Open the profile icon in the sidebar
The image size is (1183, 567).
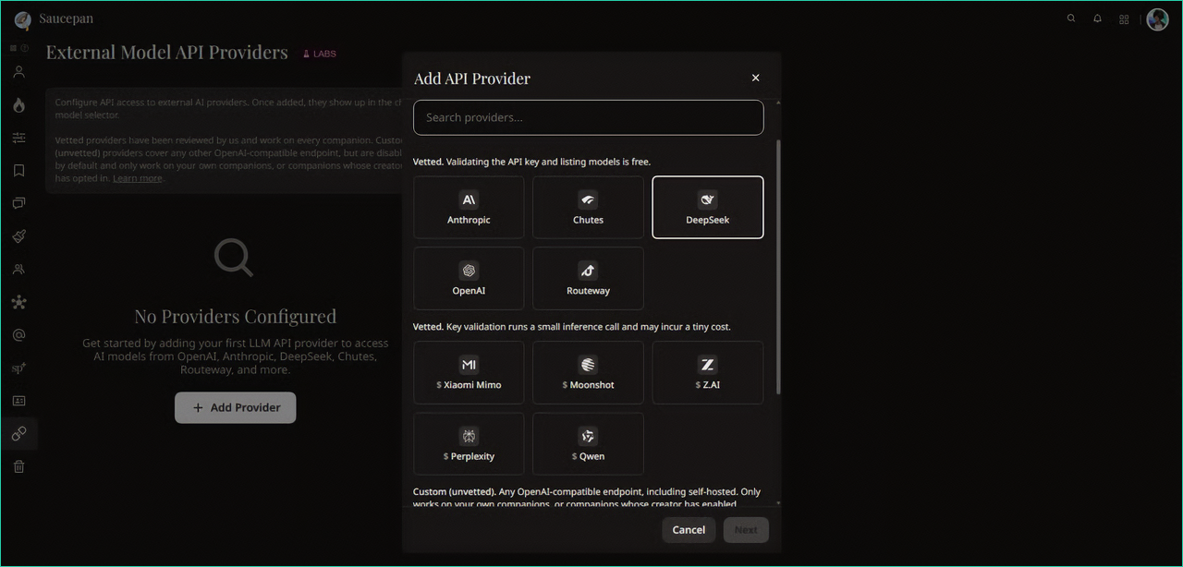coord(18,72)
